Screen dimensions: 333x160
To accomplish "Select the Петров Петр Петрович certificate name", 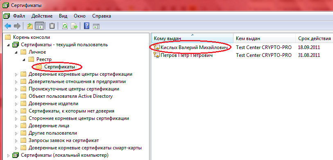I will [x=186, y=55].
